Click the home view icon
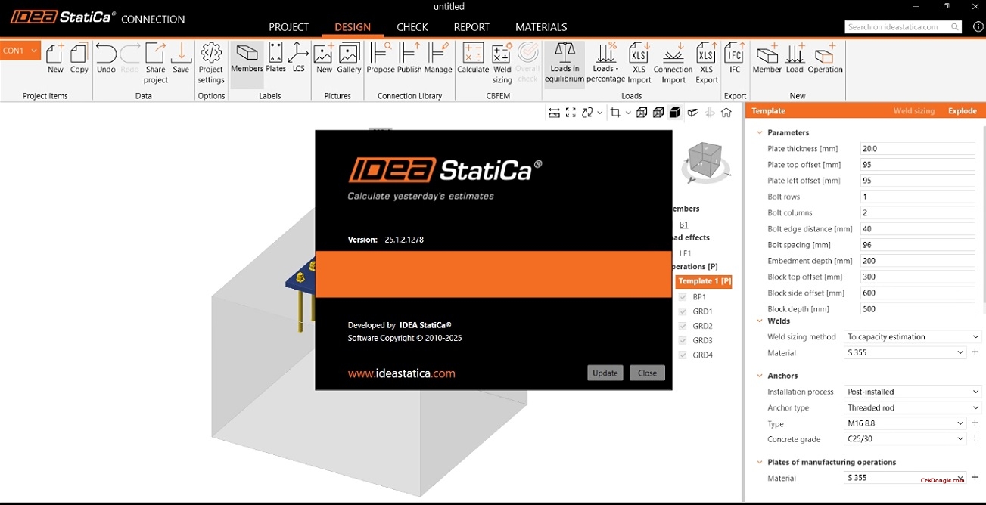 726,113
